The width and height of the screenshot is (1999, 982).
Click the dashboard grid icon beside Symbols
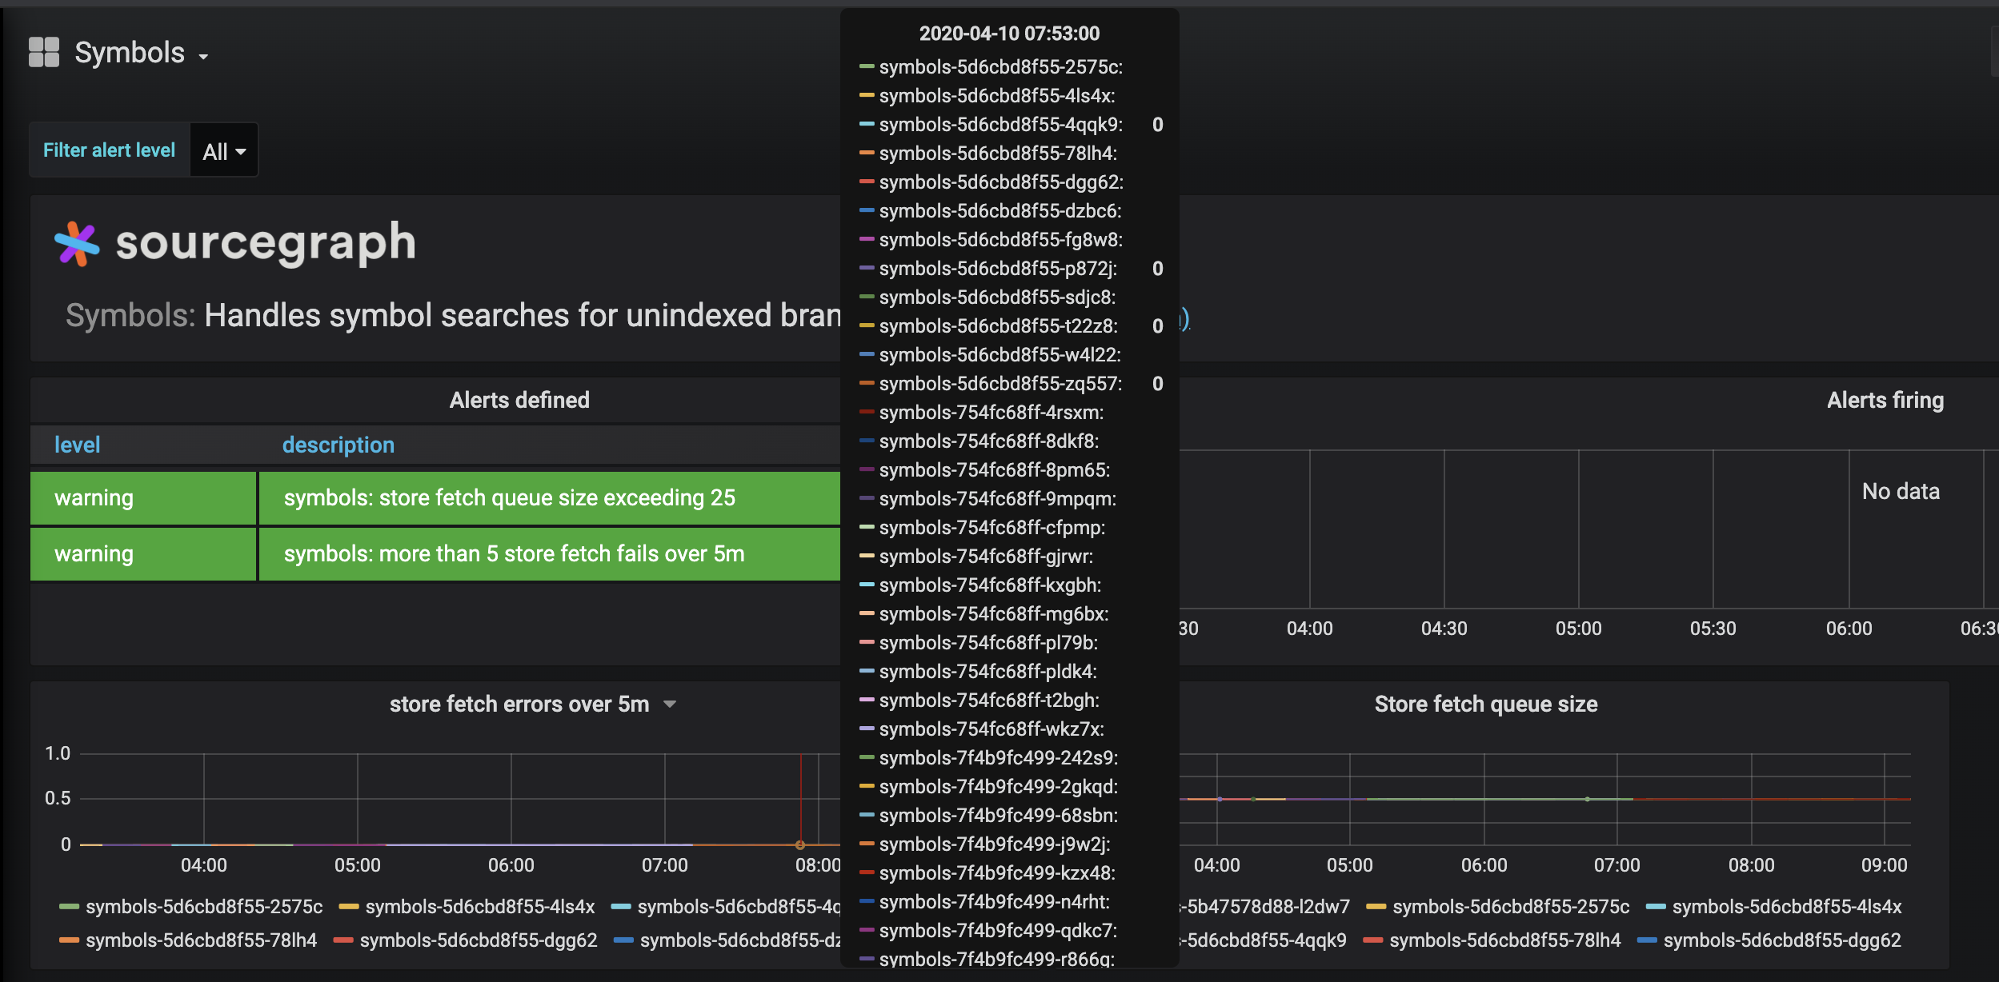click(44, 53)
